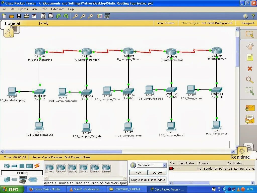
Task: Click the red Fire button in PDU list
Action: [171, 169]
